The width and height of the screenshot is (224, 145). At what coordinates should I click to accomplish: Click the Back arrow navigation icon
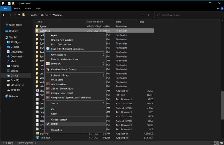4,15
